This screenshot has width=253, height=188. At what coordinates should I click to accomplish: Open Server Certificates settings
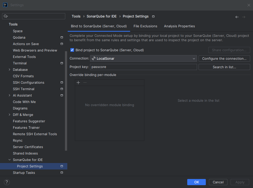28,147
